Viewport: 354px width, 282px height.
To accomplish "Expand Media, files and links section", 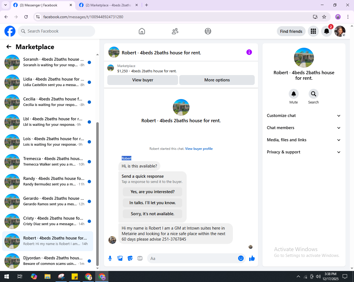I will point(304,140).
